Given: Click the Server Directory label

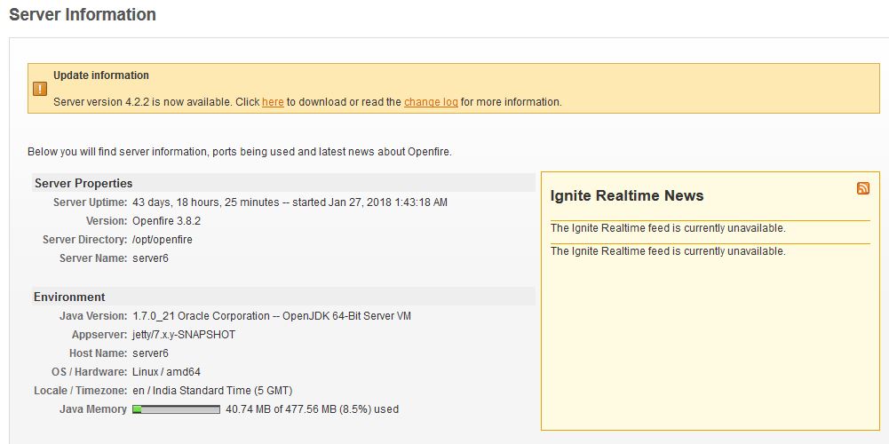Looking at the screenshot, I should 85,239.
